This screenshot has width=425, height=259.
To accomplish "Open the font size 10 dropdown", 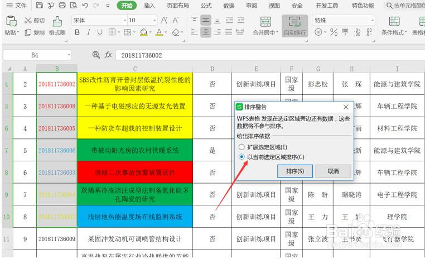I will [154, 20].
